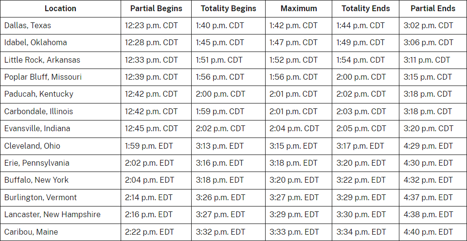
Task: Select the Erie, Pennsylvania location cell
Action: 60,163
